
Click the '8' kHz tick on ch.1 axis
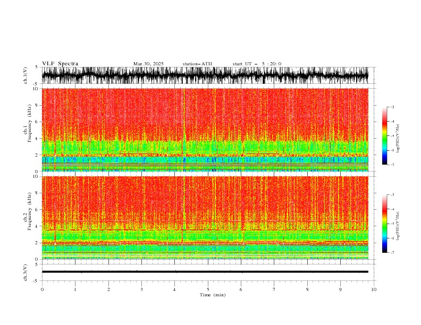coord(37,105)
